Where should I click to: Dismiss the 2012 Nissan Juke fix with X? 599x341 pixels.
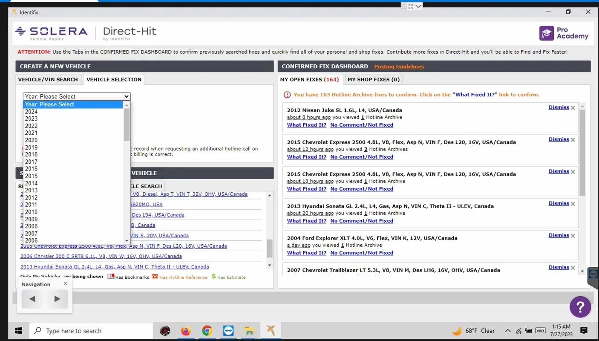573,108
